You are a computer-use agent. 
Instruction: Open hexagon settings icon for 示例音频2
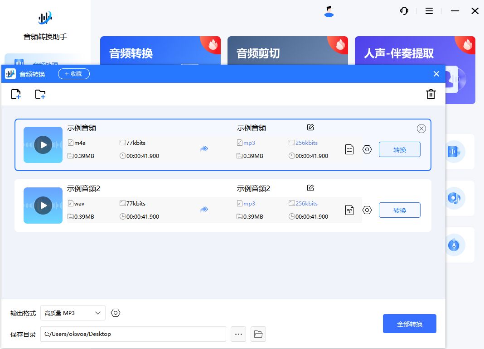(x=367, y=210)
